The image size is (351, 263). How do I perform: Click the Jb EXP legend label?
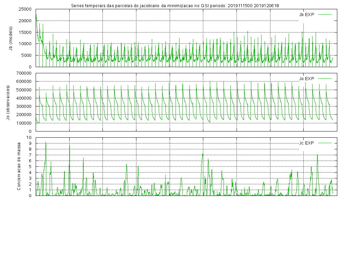coord(306,14)
